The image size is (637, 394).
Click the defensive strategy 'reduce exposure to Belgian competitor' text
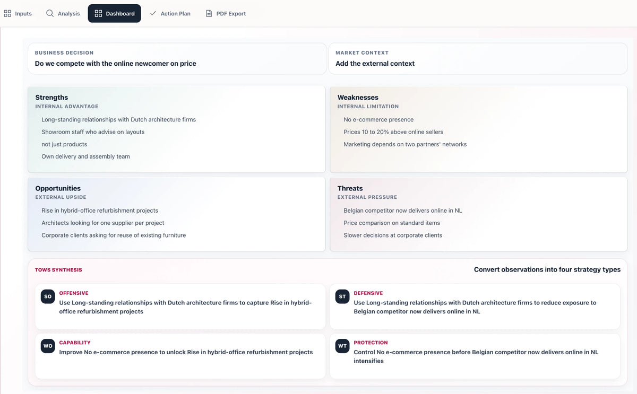click(x=475, y=307)
